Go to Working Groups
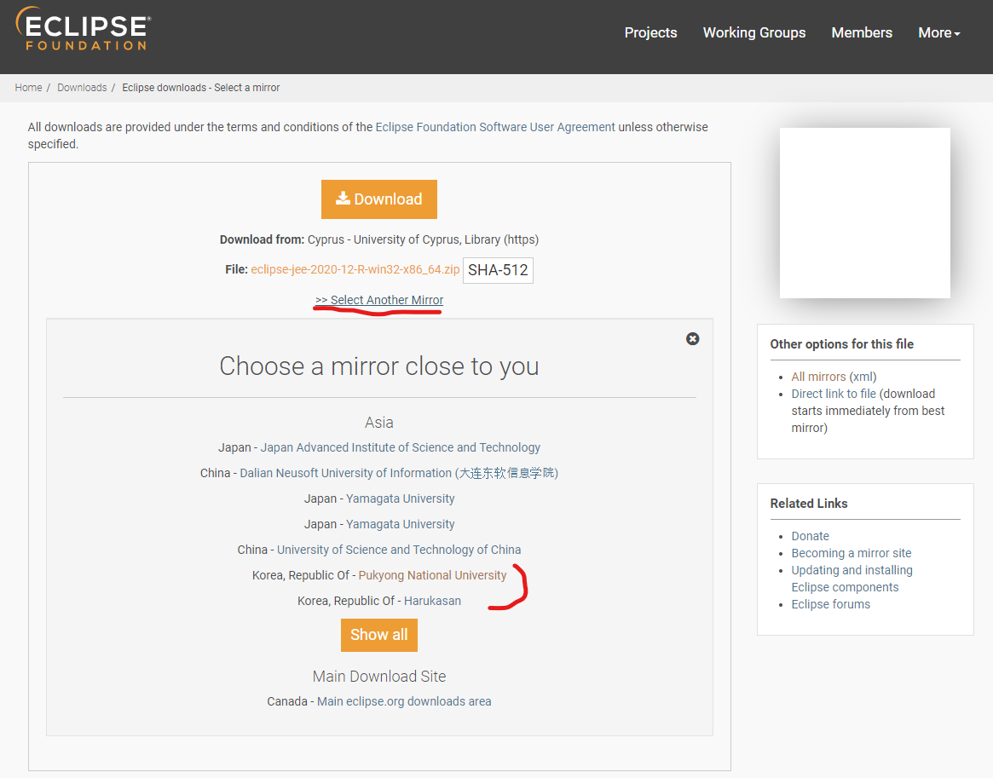 click(x=753, y=33)
